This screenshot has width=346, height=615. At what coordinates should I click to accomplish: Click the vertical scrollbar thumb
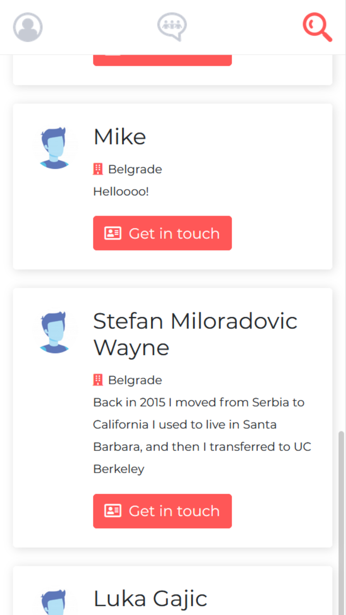(x=342, y=522)
